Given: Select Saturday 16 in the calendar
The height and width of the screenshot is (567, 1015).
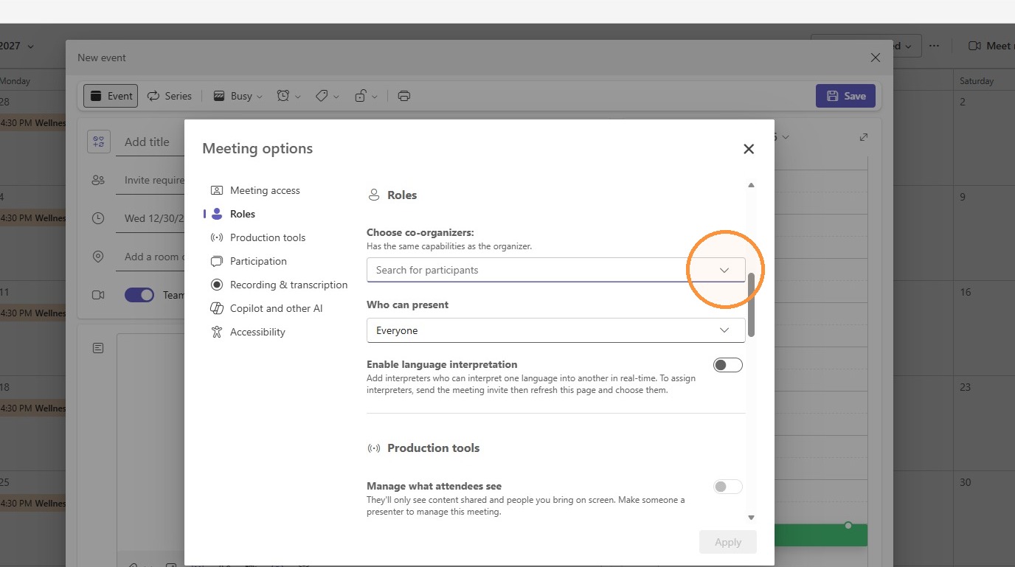Looking at the screenshot, I should pos(984,327).
